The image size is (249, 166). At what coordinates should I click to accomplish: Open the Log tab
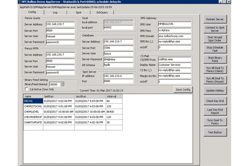(x=55, y=12)
